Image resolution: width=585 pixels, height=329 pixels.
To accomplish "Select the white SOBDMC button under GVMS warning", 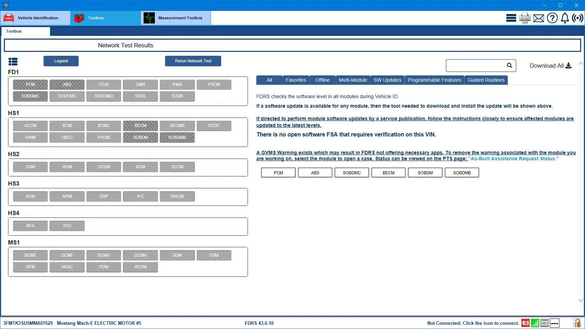I will [x=352, y=173].
